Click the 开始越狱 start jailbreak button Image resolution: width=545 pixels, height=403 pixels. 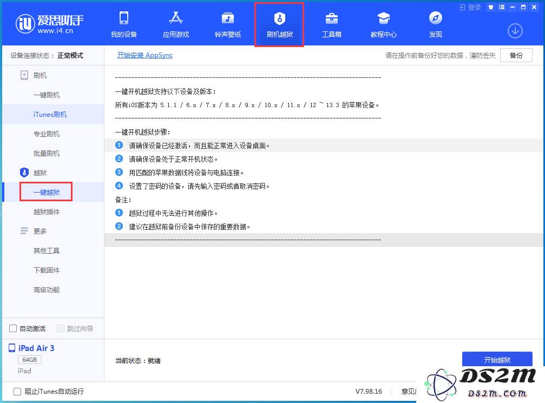tap(497, 359)
